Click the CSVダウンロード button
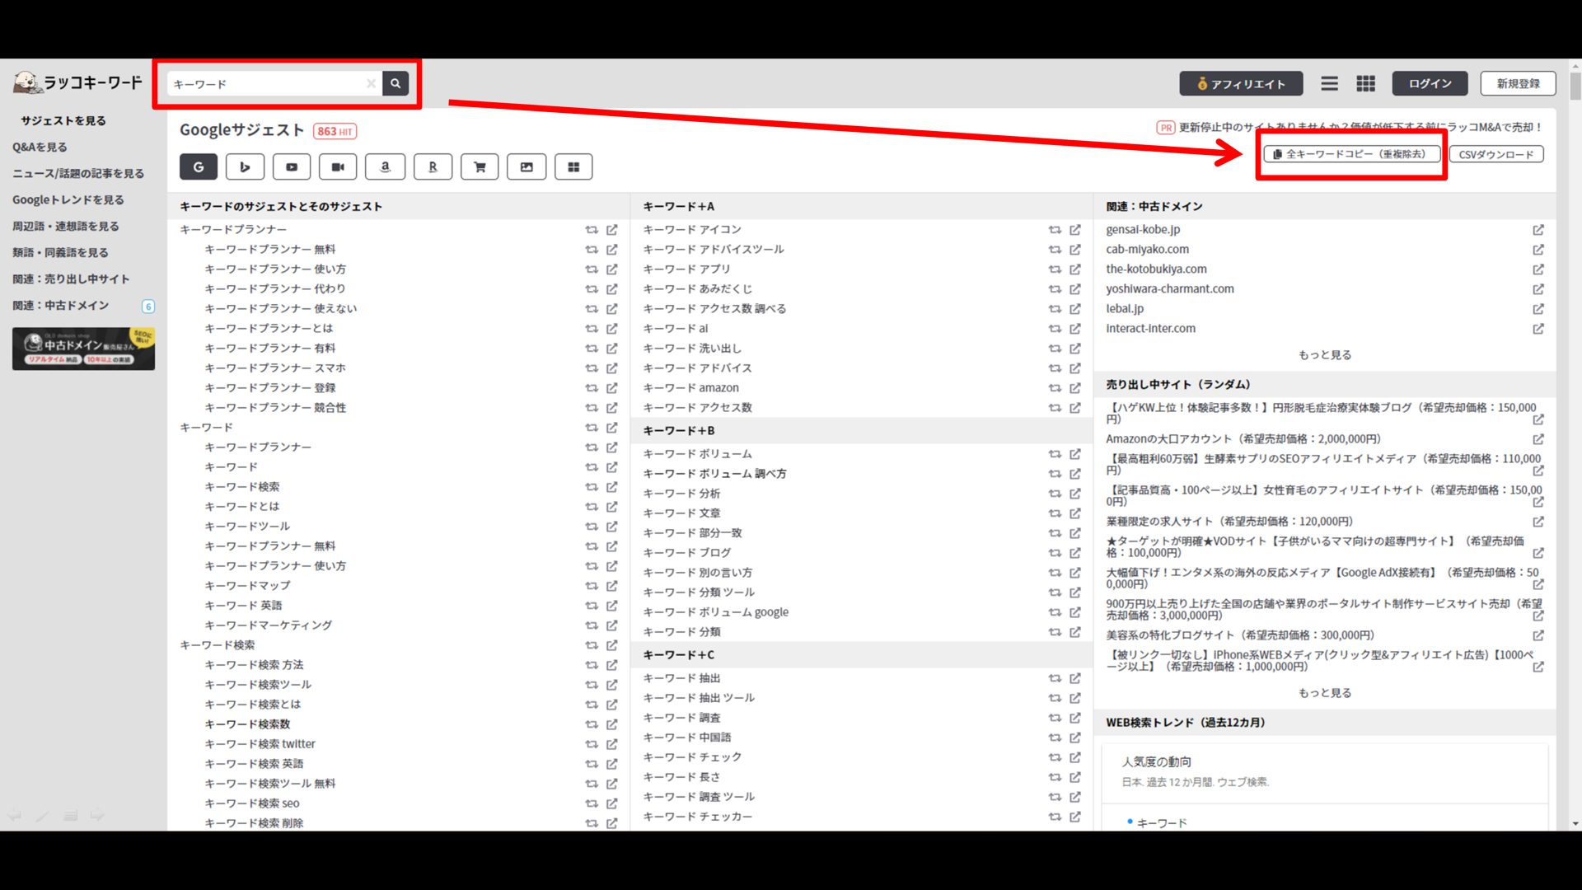The image size is (1582, 890). pyautogui.click(x=1495, y=154)
